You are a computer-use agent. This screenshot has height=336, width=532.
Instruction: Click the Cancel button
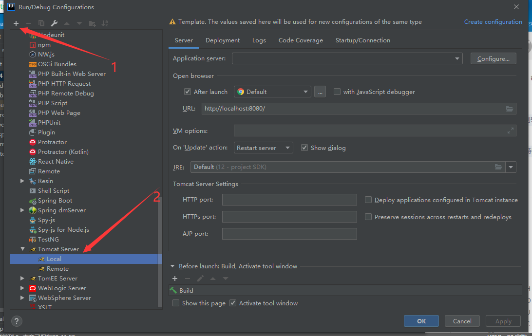pyautogui.click(x=462, y=321)
